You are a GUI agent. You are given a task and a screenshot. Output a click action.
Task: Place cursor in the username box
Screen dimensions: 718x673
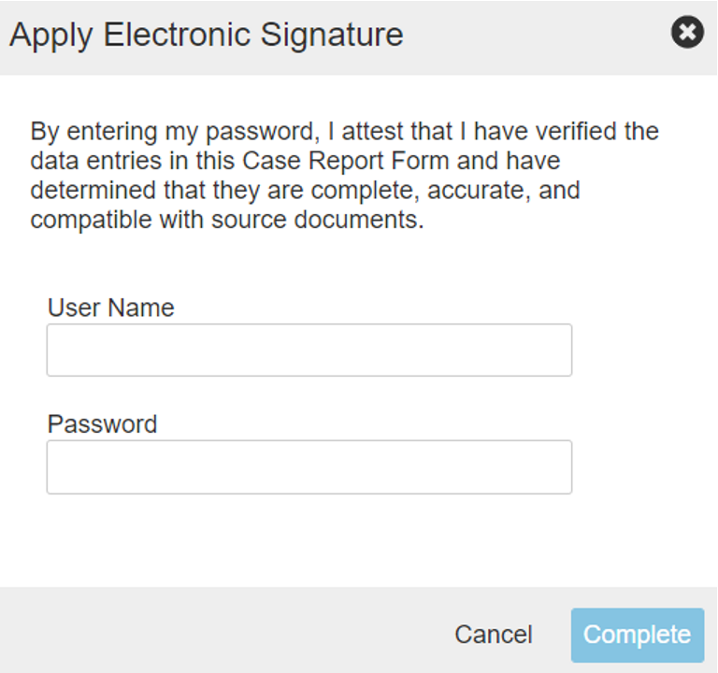pyautogui.click(x=309, y=351)
